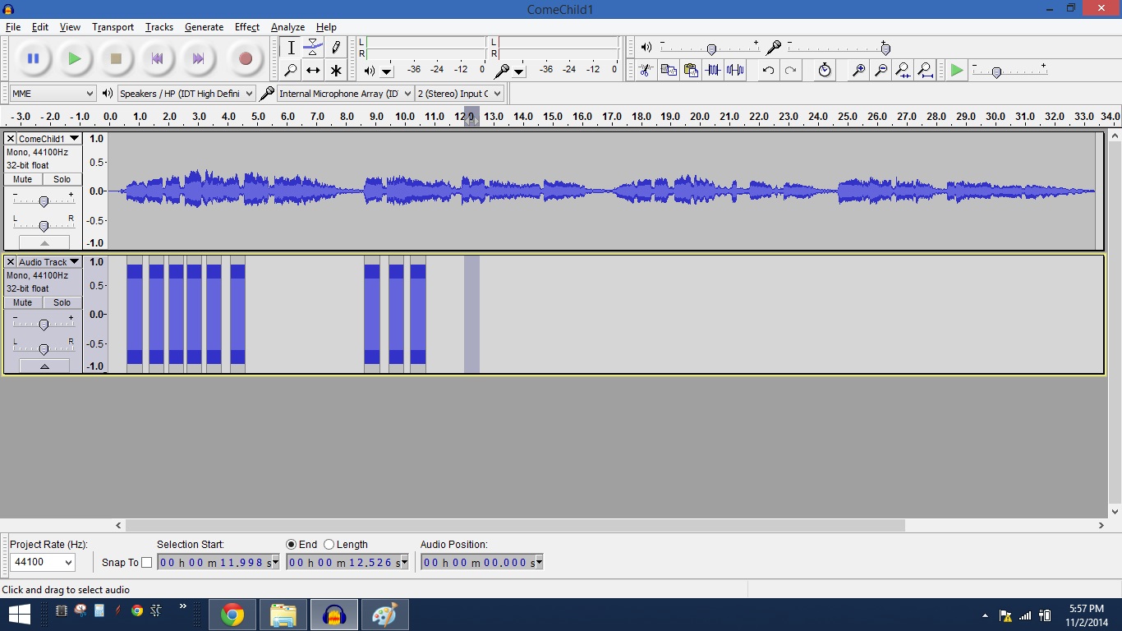This screenshot has height=631, width=1122.
Task: Open the Edit menu
Action: tap(40, 27)
